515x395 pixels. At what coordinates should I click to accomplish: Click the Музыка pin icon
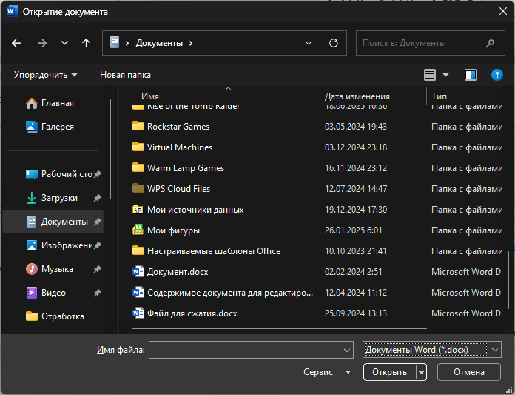[x=97, y=269]
